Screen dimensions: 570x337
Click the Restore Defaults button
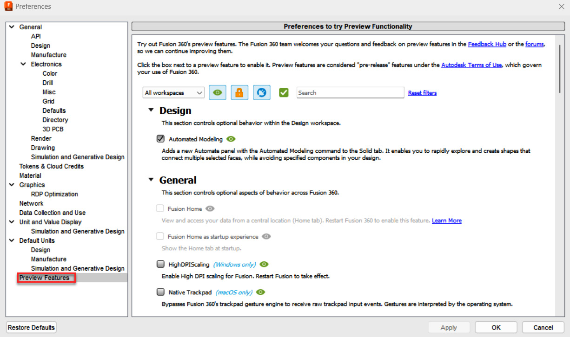pyautogui.click(x=31, y=327)
